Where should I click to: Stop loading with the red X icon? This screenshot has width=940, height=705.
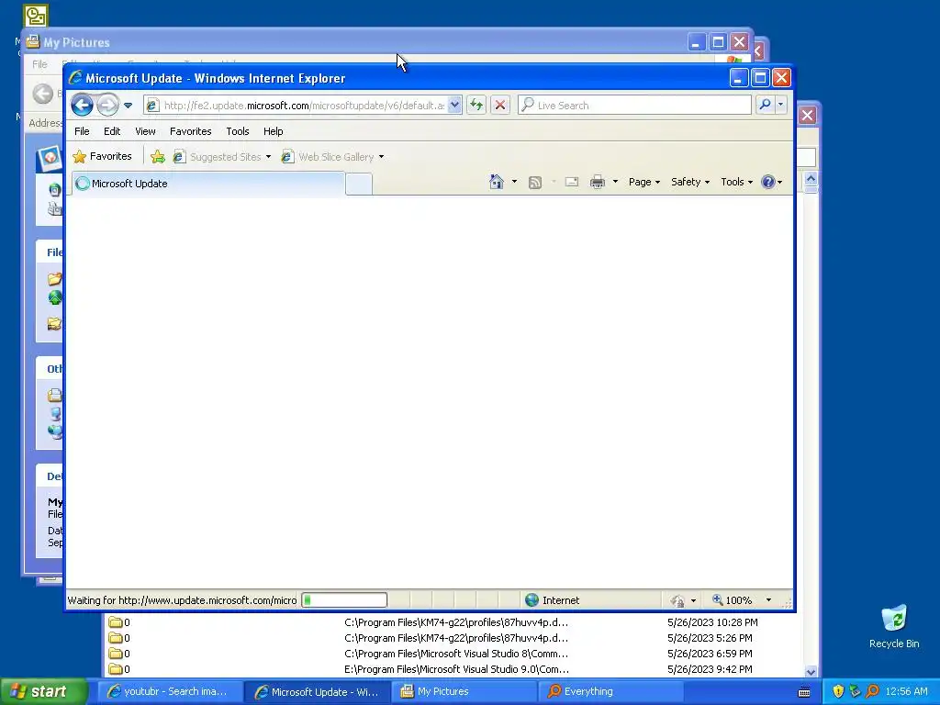click(500, 106)
